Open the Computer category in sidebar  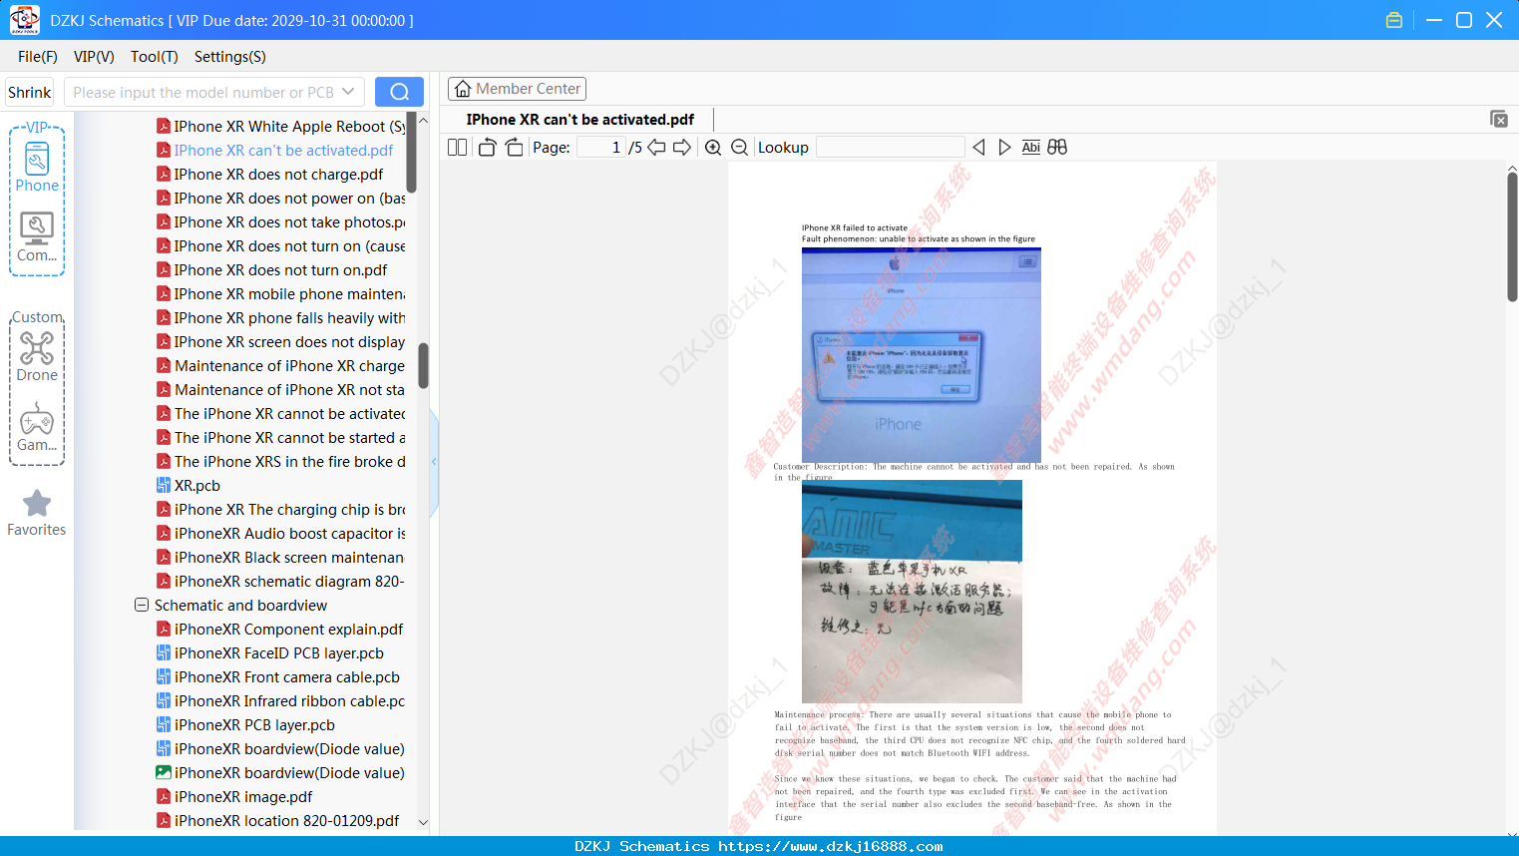37,237
